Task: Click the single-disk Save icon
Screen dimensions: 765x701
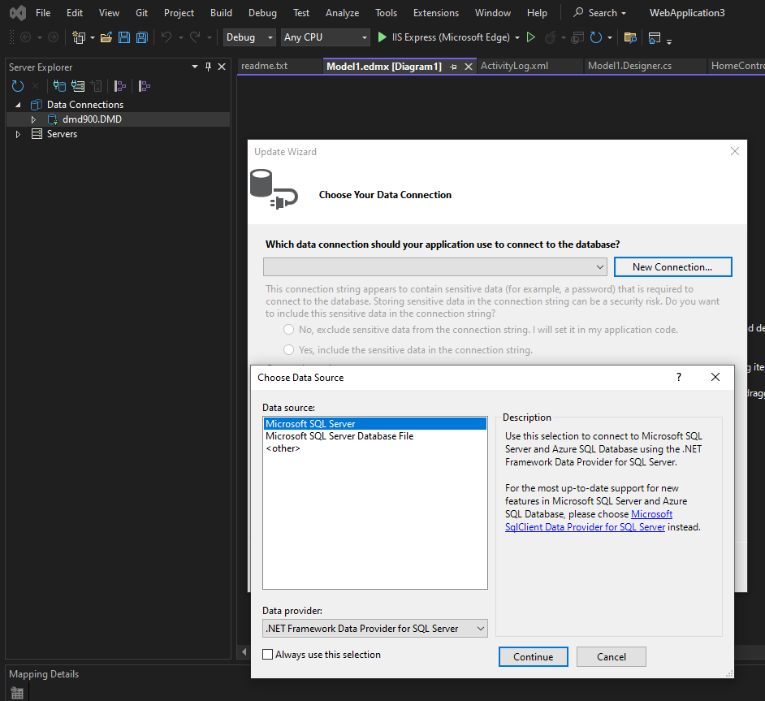Action: [x=124, y=37]
